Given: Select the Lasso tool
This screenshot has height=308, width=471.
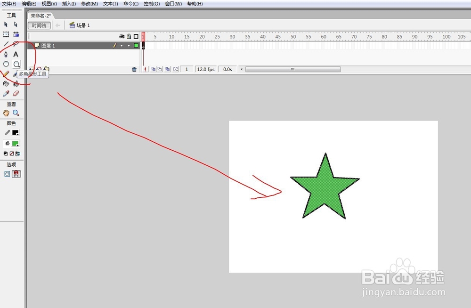Looking at the screenshot, I should (x=16, y=44).
